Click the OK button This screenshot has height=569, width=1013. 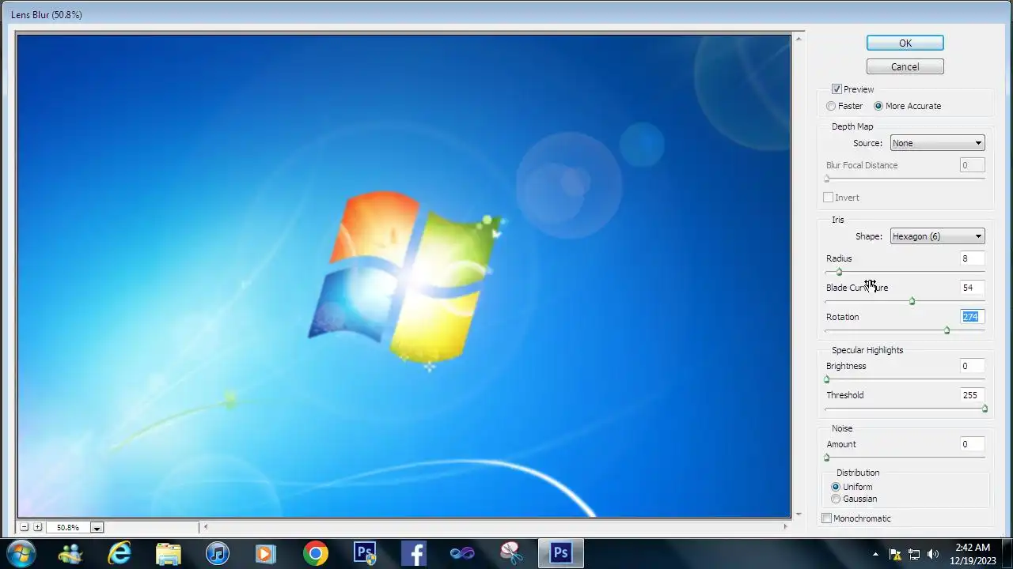(905, 43)
